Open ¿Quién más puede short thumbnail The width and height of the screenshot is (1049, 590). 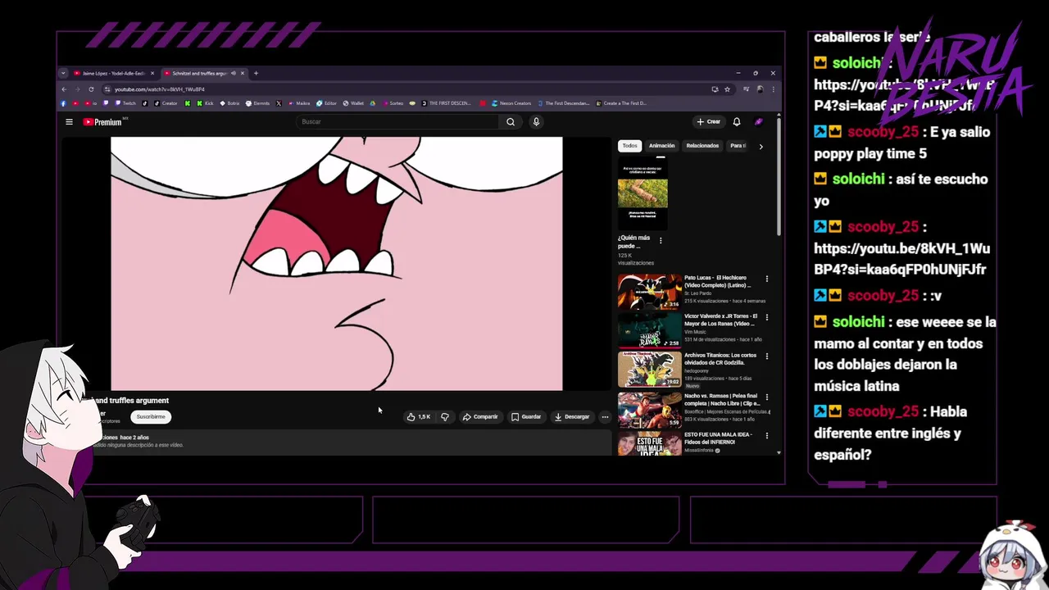point(643,194)
